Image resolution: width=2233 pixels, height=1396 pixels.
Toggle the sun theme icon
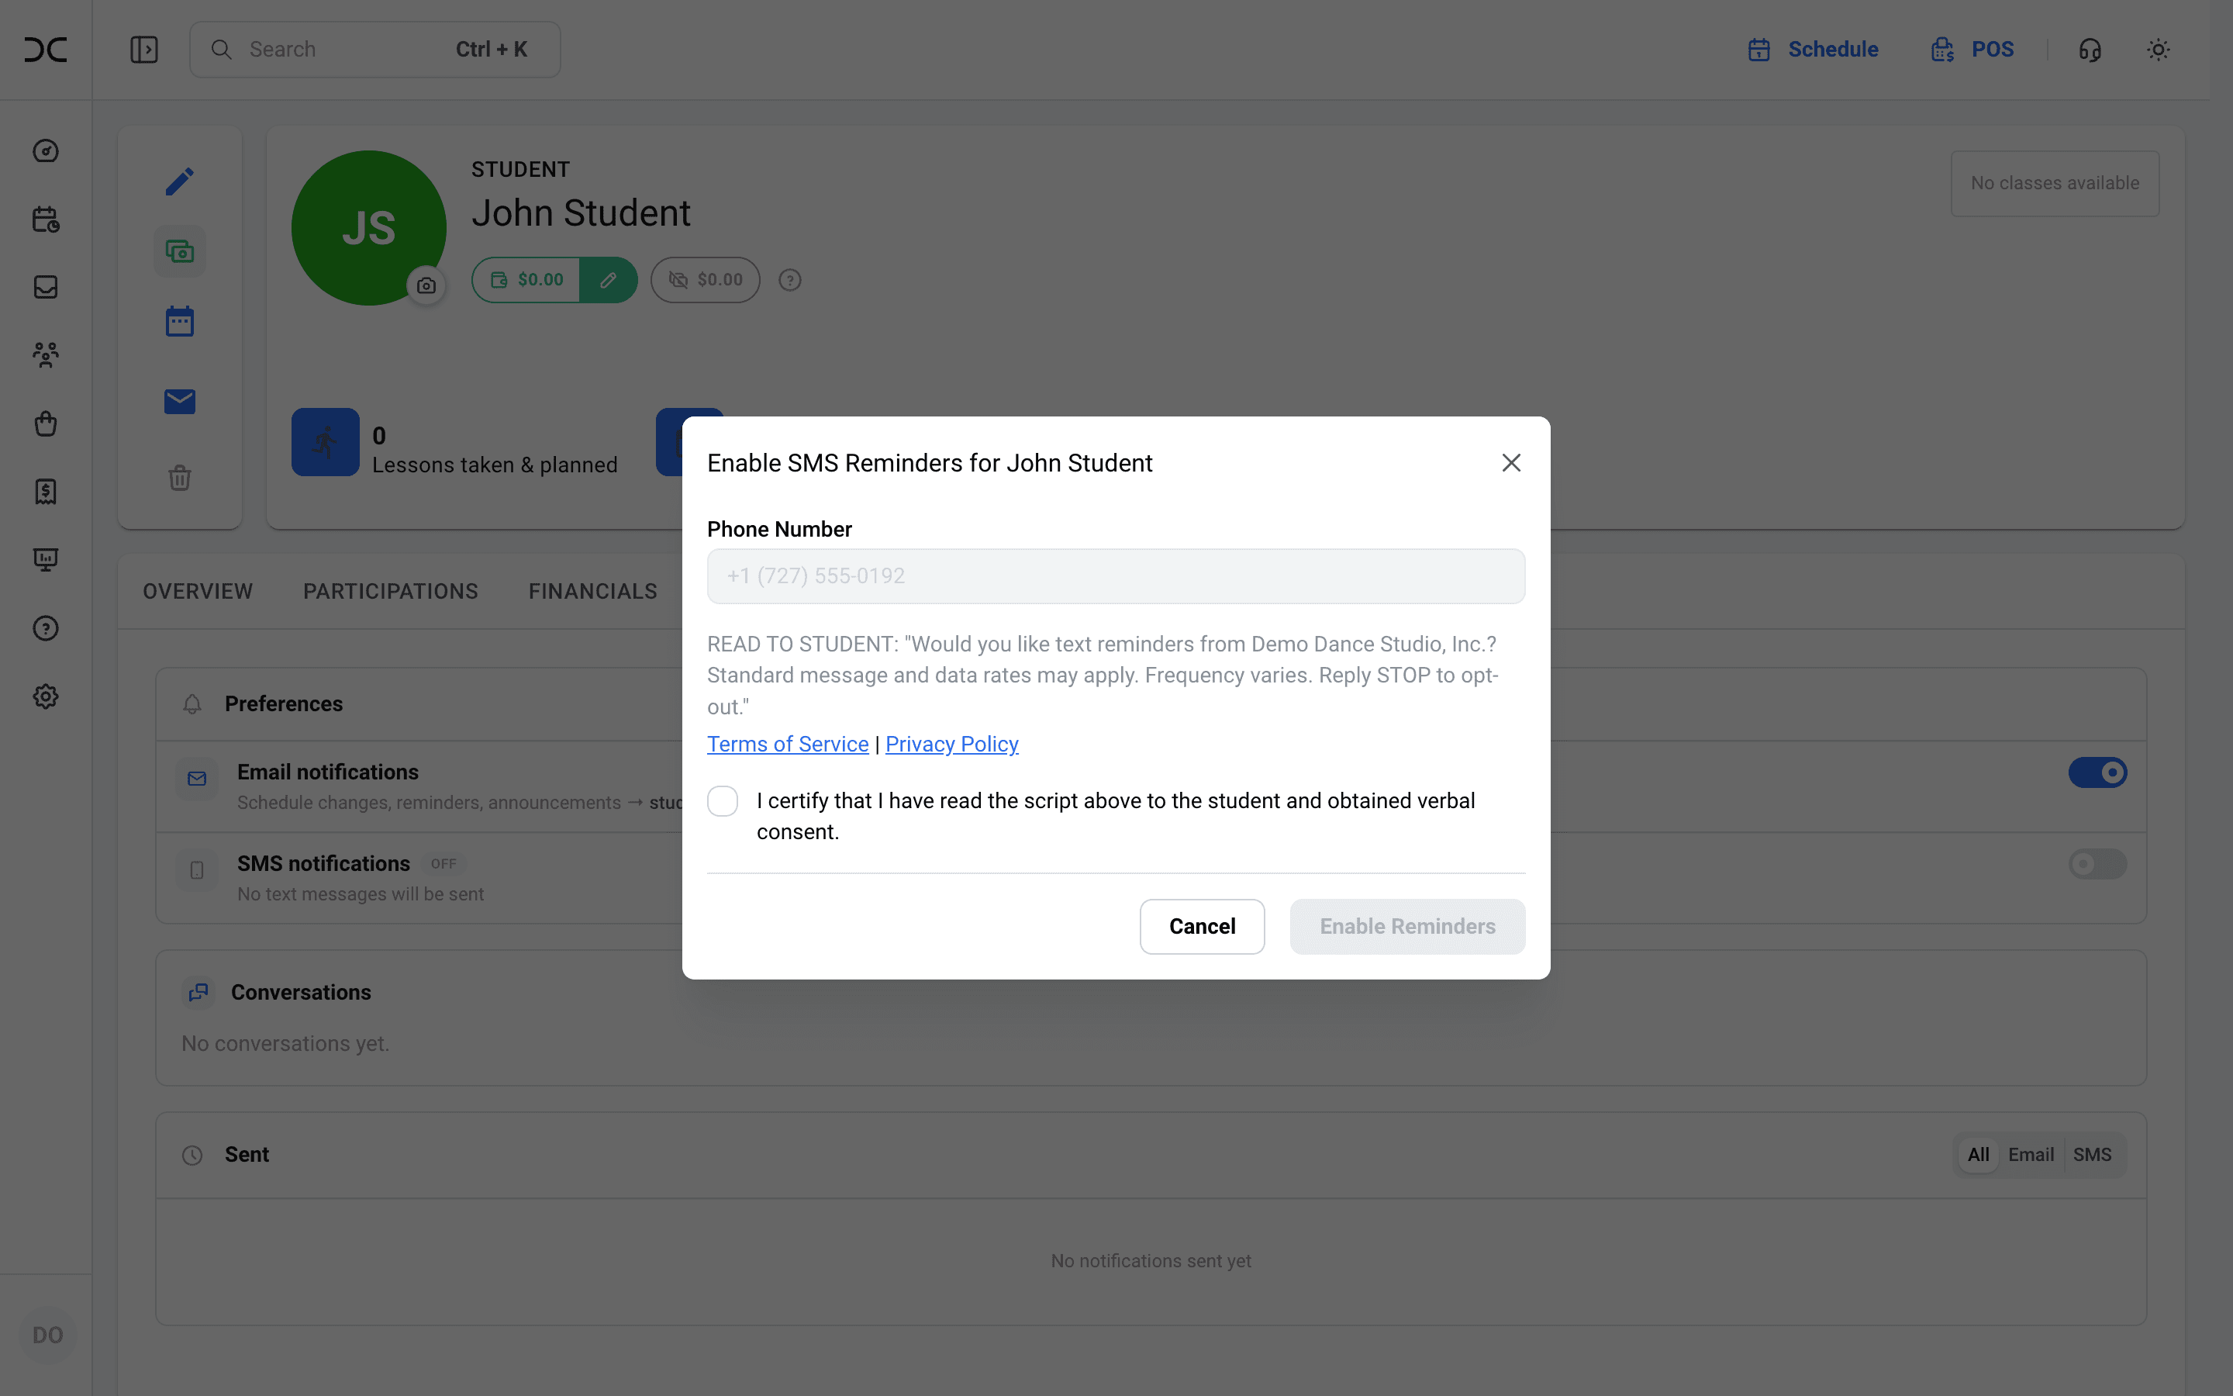point(2159,49)
